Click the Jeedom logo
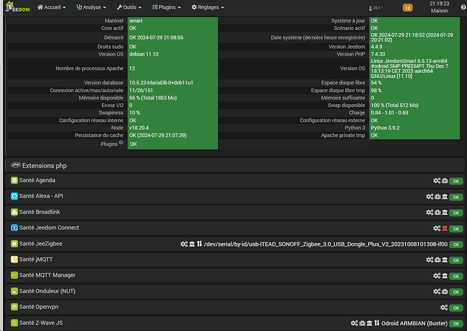Image resolution: width=467 pixels, height=331 pixels. 18,7
